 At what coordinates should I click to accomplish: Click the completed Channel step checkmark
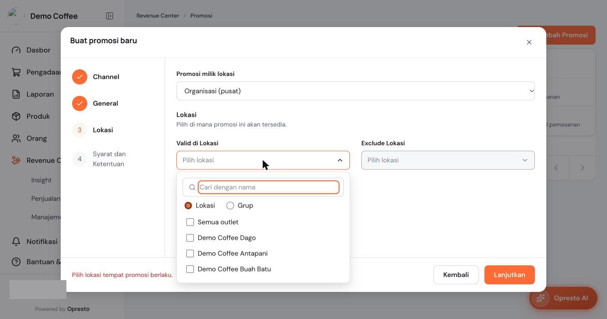click(80, 77)
